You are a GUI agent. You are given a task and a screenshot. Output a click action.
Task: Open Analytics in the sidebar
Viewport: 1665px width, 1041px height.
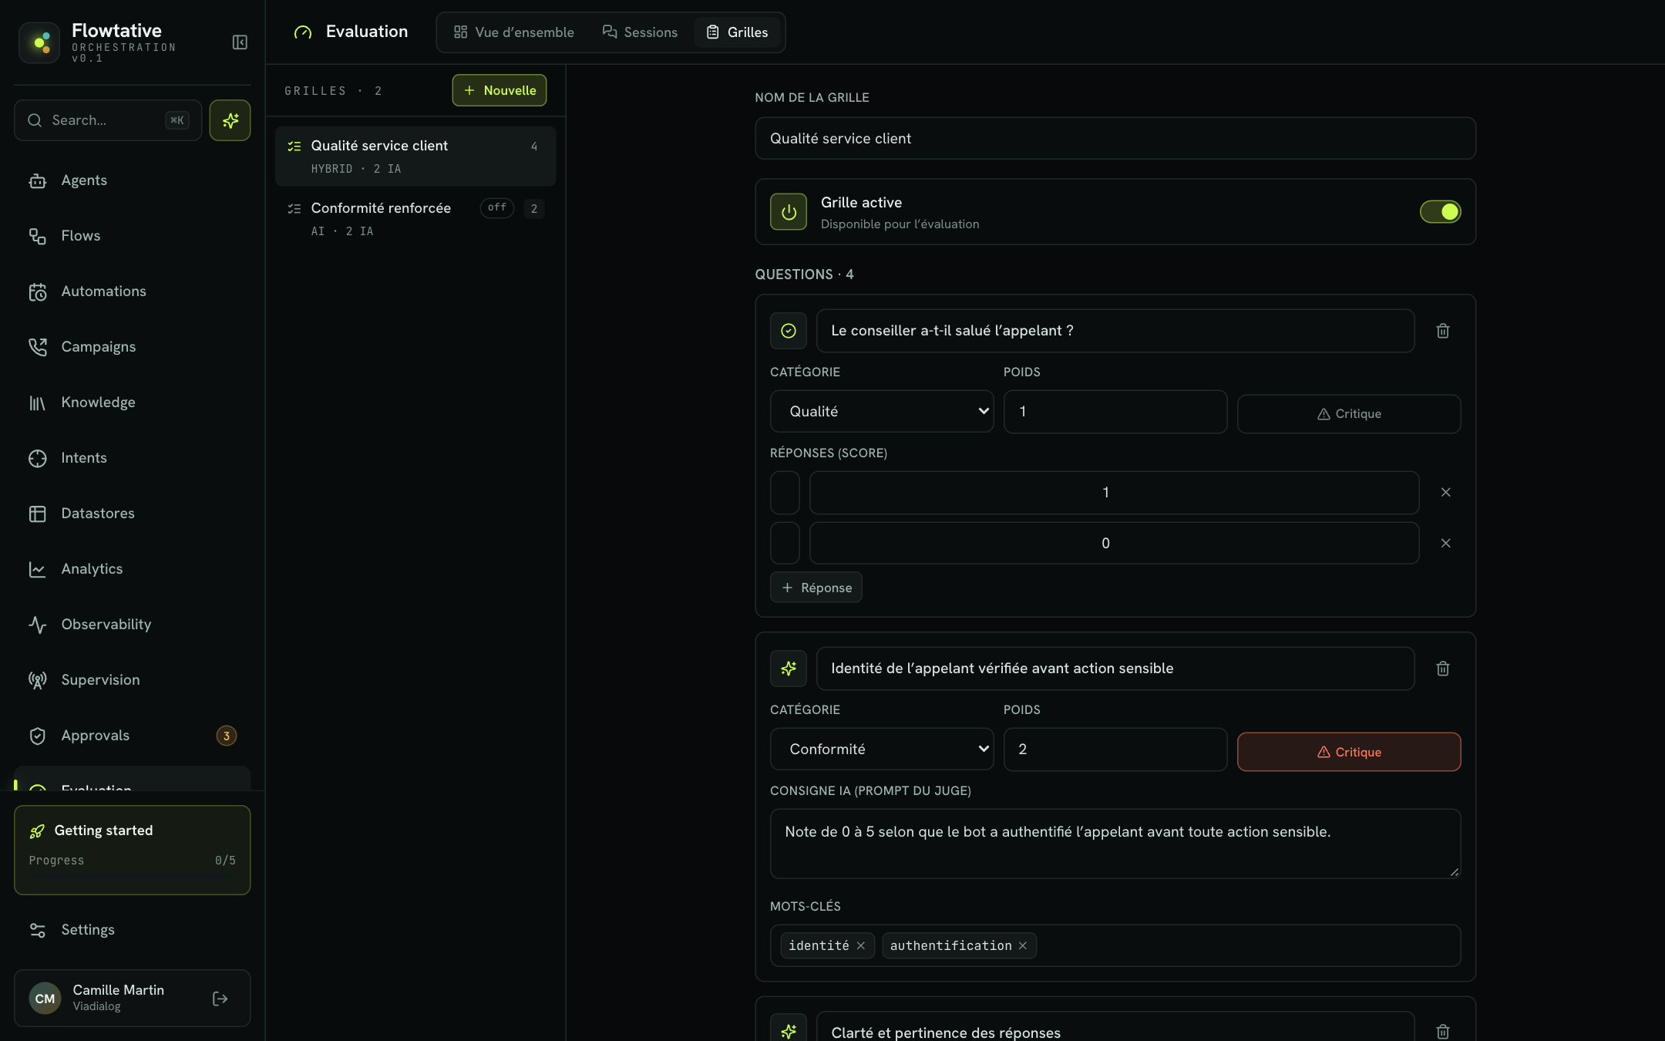[132, 569]
